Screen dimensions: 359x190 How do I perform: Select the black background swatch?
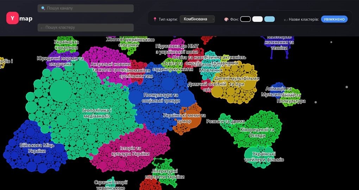pyautogui.click(x=245, y=19)
